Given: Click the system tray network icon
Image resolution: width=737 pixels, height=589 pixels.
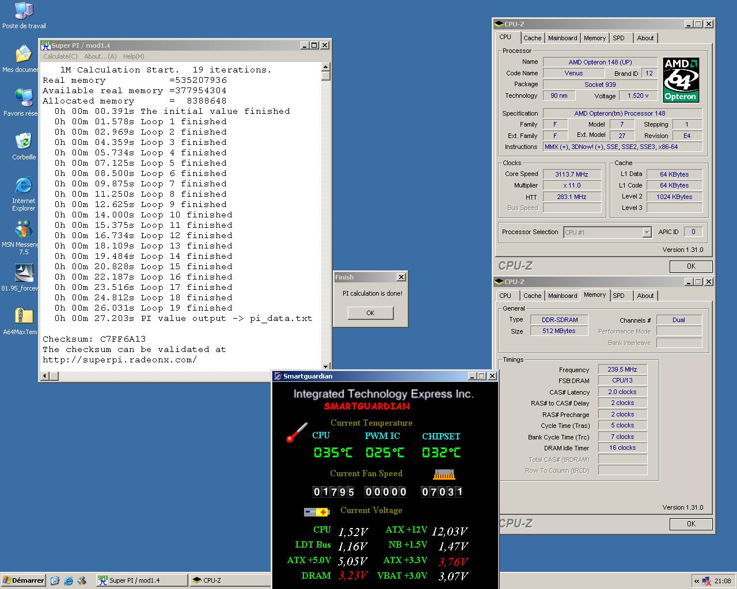Looking at the screenshot, I should [x=706, y=581].
